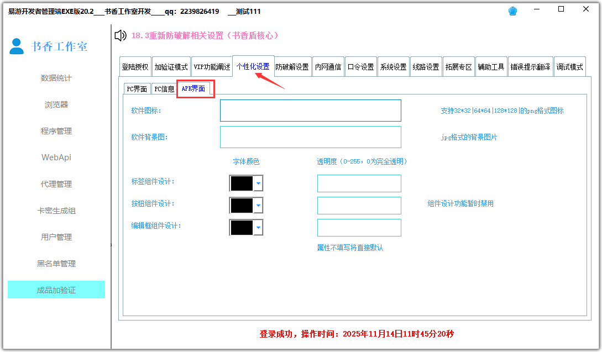
Task: Go to 黑名单管理 management page
Action: [56, 264]
